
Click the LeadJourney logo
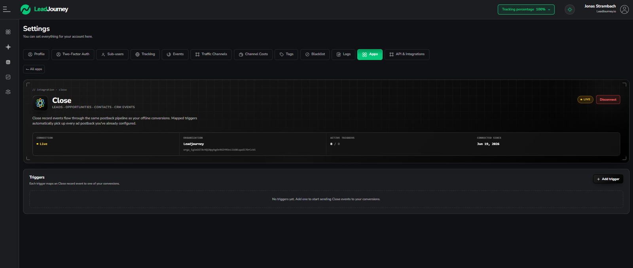point(44,9)
